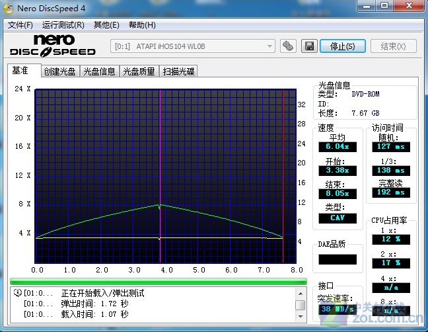Click the green progress bar

point(159,282)
